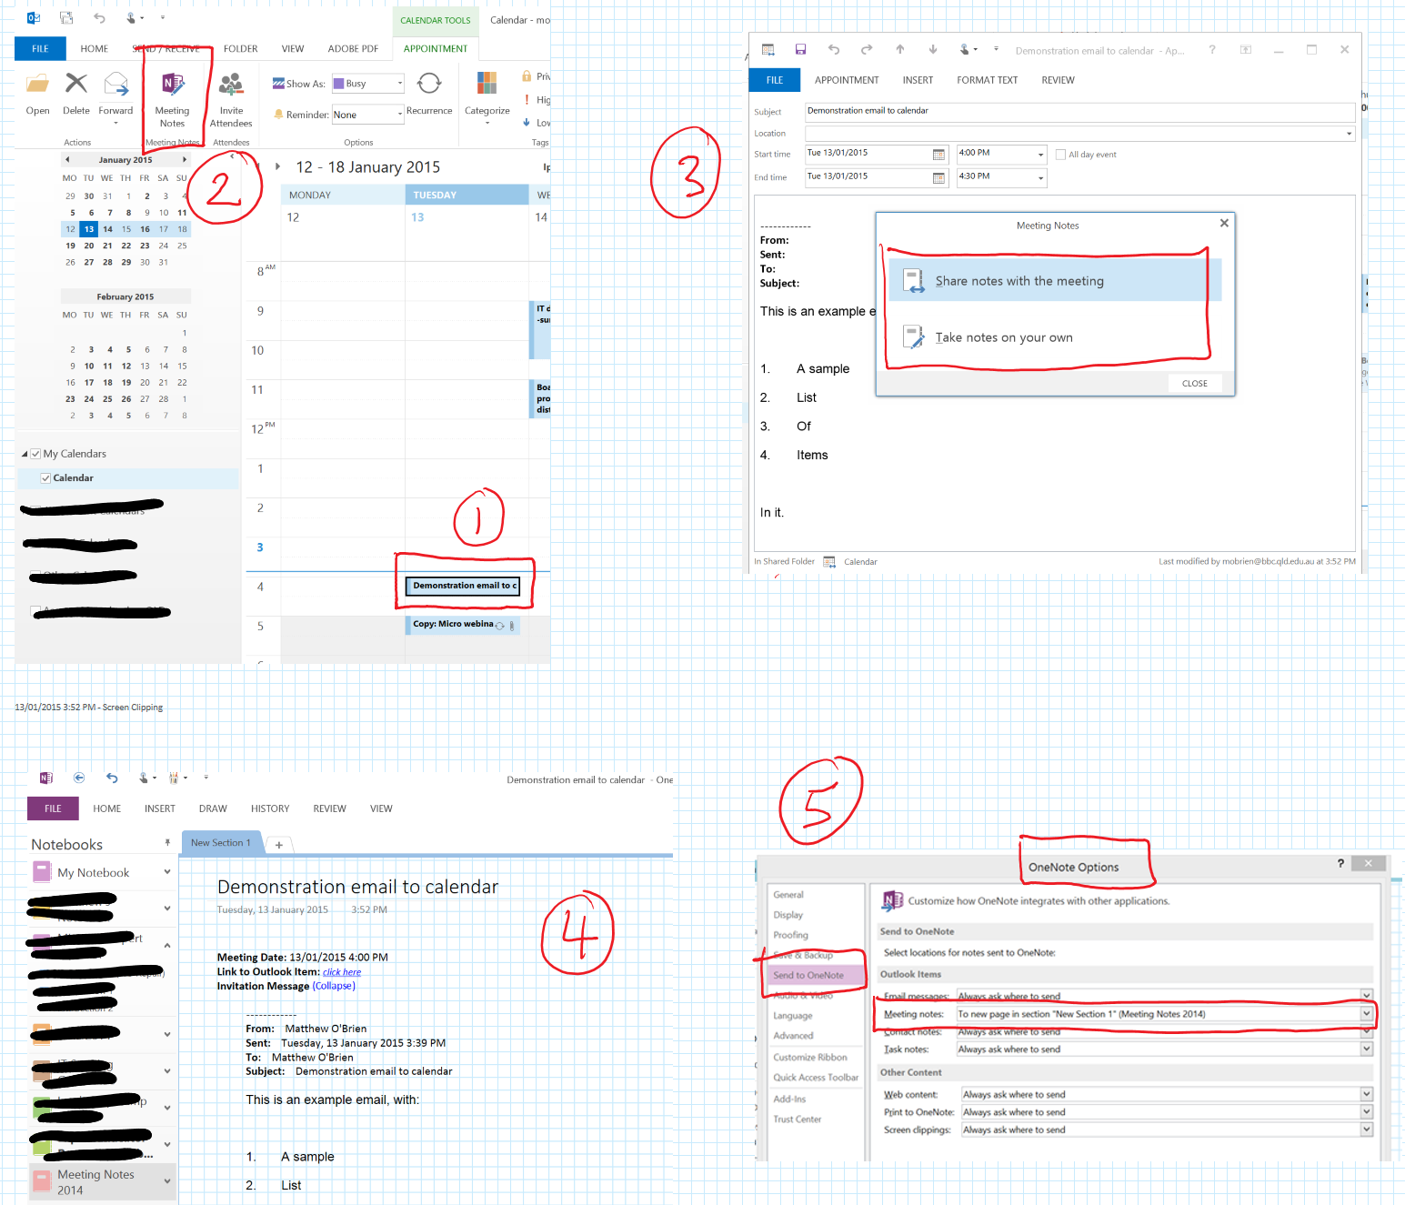The image size is (1405, 1205).
Task: Click the back navigation arrow in OneNote
Action: coord(79,778)
